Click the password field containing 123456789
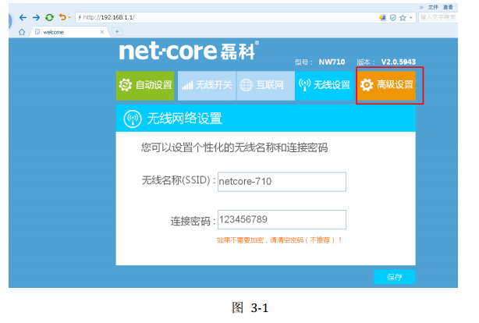This screenshot has width=479, height=323. click(x=282, y=219)
